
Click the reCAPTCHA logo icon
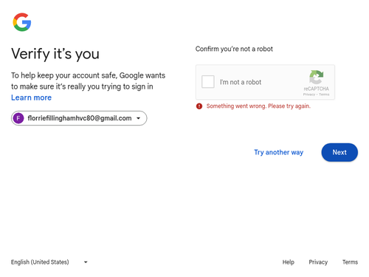tap(316, 77)
